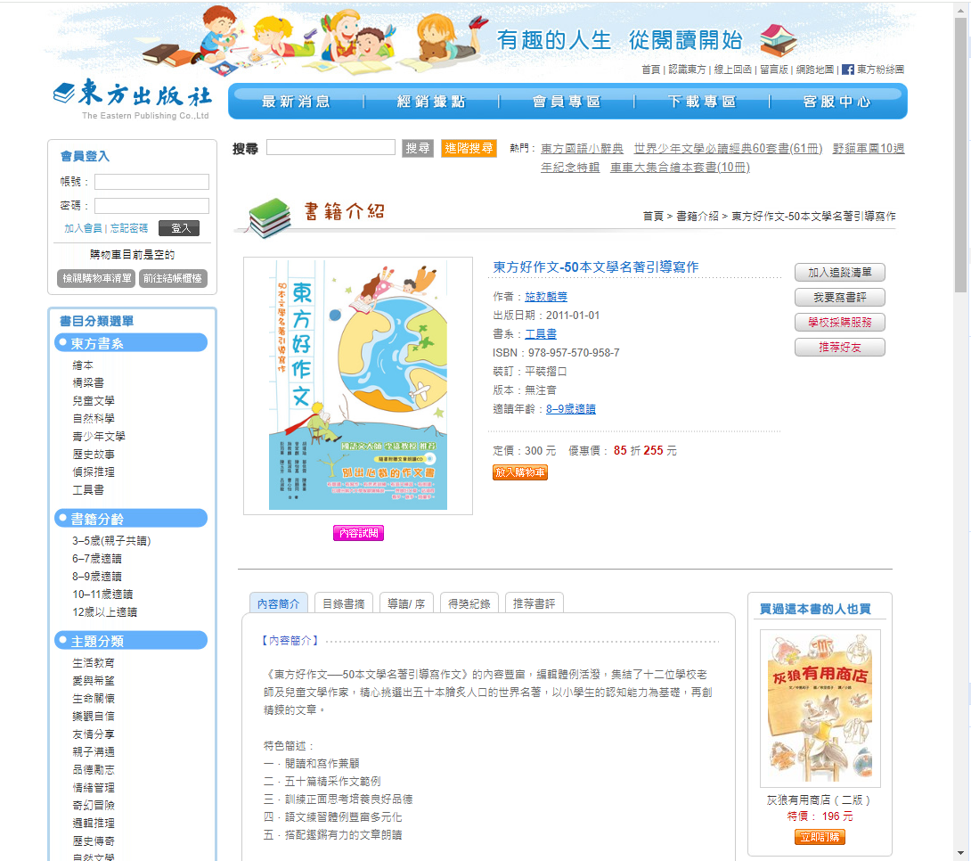Click 加入追蹤清單 button
The width and height of the screenshot is (971, 861).
(840, 273)
